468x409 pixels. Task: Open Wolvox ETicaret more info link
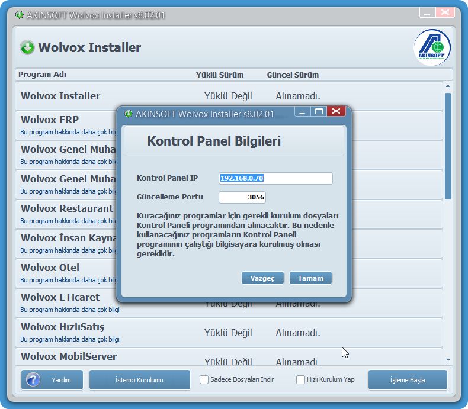[x=70, y=310]
